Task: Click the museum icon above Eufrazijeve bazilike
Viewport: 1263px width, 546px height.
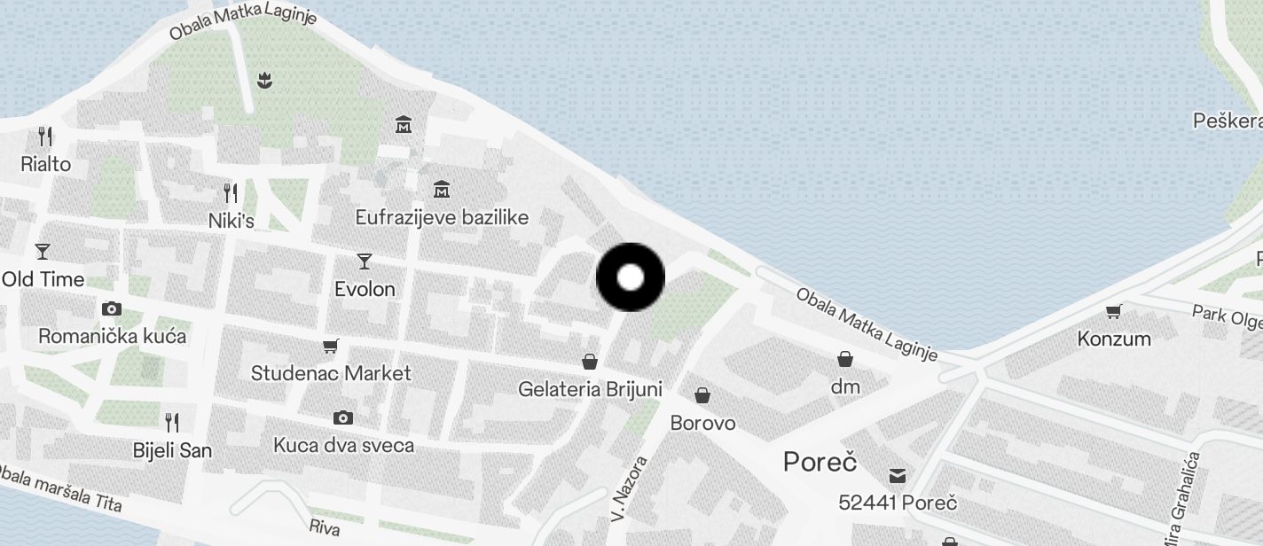Action: point(404,125)
